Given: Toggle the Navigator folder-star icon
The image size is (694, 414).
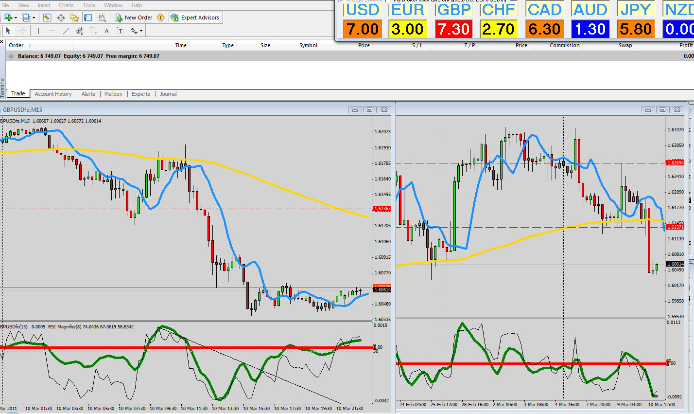Looking at the screenshot, I should (74, 18).
